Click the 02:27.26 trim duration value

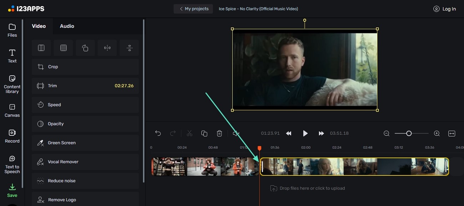pos(124,86)
